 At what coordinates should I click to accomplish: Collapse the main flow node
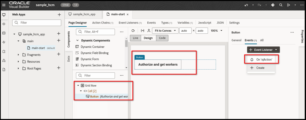point(18,41)
